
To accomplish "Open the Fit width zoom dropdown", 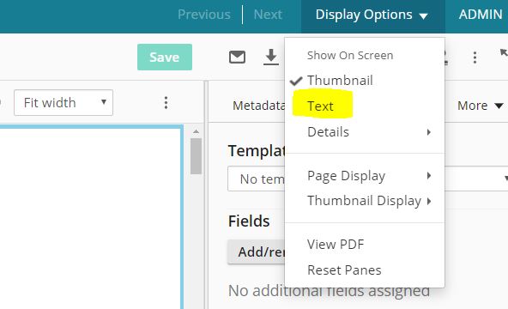I will tap(63, 103).
